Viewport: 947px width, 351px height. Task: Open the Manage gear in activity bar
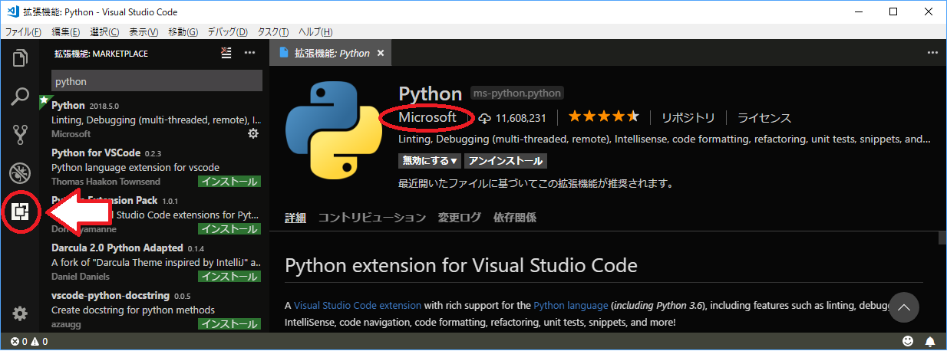pyautogui.click(x=21, y=313)
